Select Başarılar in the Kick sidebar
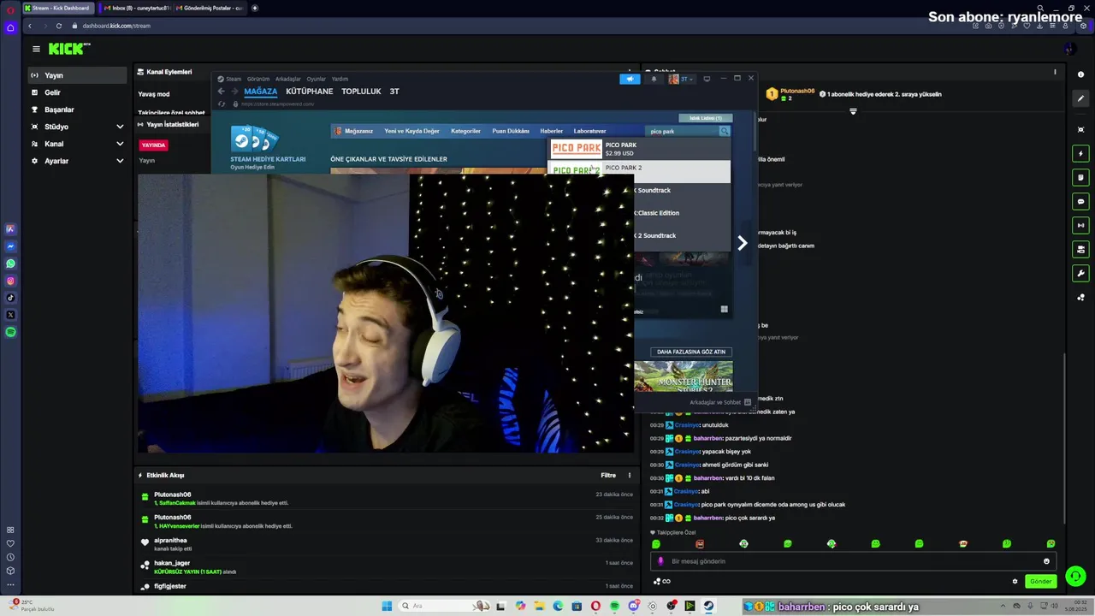This screenshot has height=616, width=1095. [77, 110]
